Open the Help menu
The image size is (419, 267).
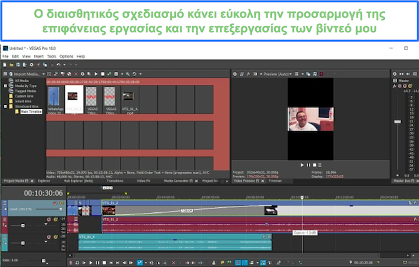pos(81,56)
